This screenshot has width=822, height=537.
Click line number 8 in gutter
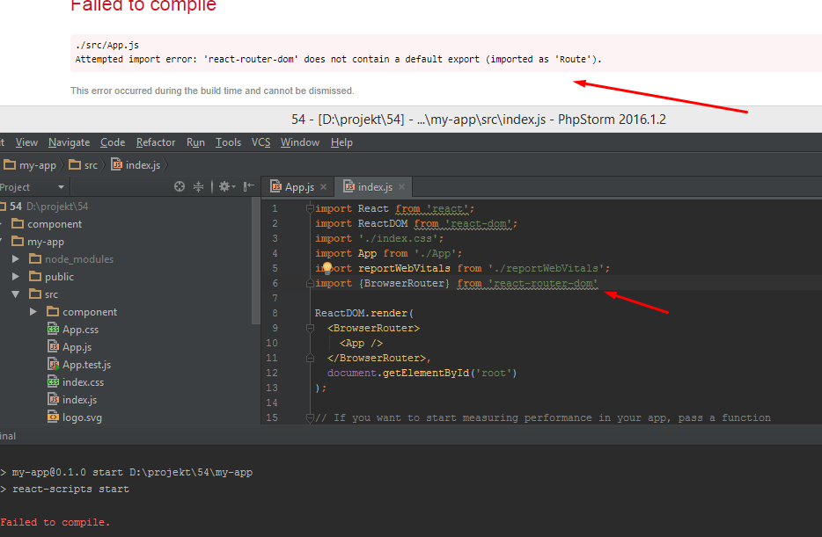click(x=275, y=313)
